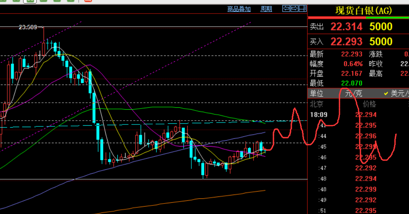Screen dimensions: 409x214
Task: Click the 价格 price column header
Action: (369, 104)
